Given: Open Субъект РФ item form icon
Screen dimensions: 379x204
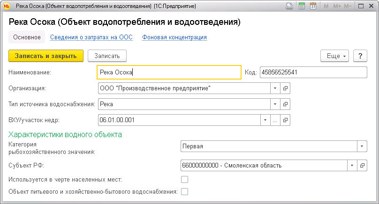Looking at the screenshot, I should 362,165.
